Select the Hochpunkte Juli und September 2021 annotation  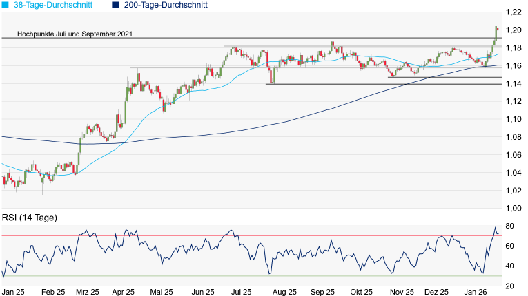coord(75,33)
